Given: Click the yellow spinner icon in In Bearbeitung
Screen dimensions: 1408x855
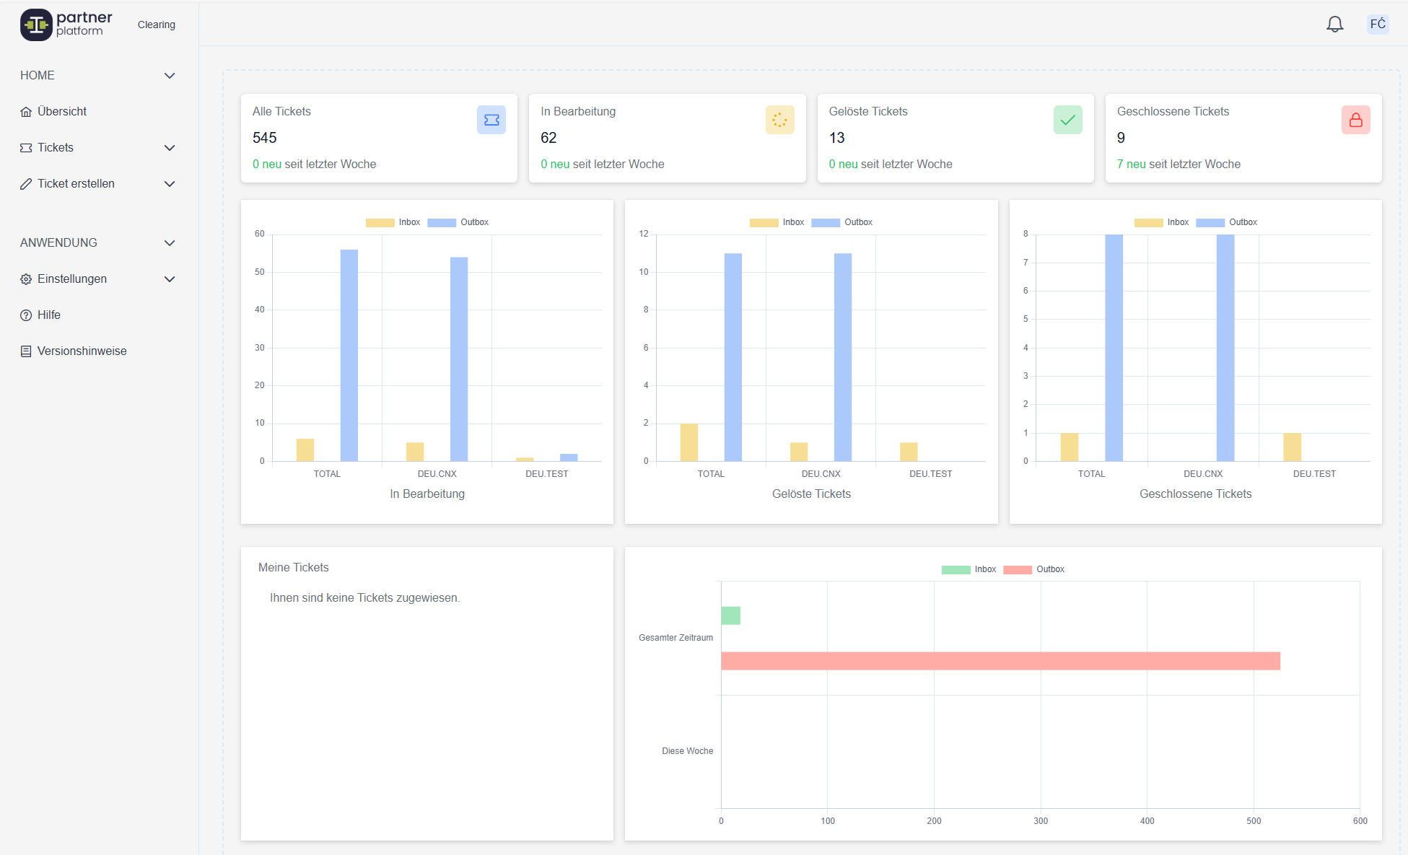Looking at the screenshot, I should coord(779,120).
